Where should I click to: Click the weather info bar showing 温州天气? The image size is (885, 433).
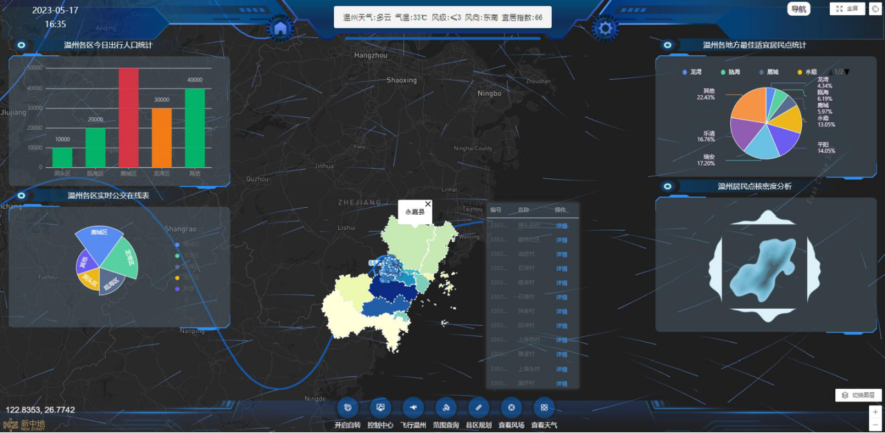pos(442,17)
